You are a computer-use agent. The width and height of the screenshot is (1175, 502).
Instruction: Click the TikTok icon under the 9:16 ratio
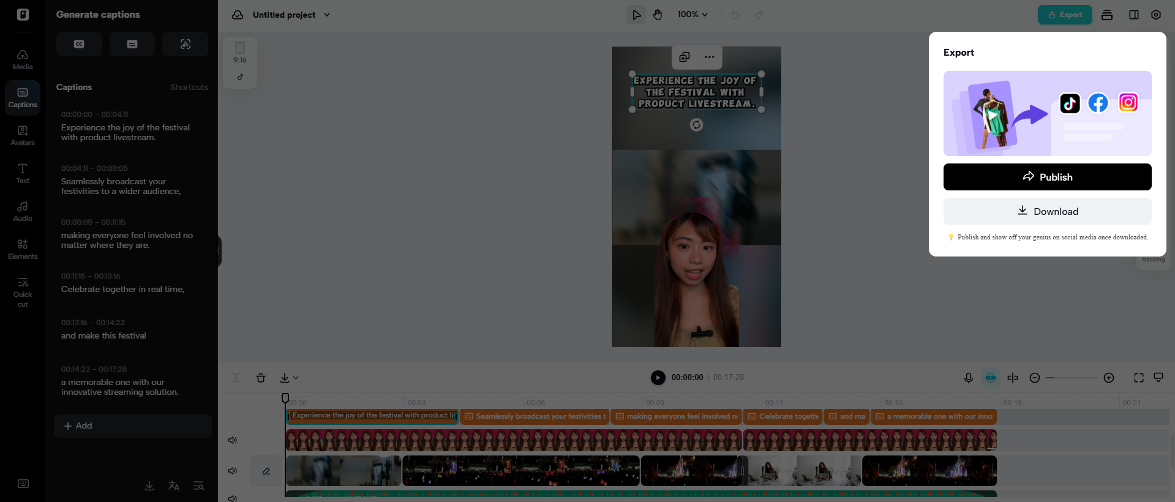tap(240, 77)
